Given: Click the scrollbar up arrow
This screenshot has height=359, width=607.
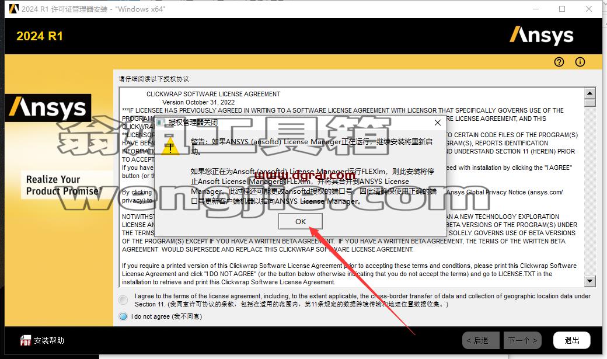Looking at the screenshot, I should point(589,93).
